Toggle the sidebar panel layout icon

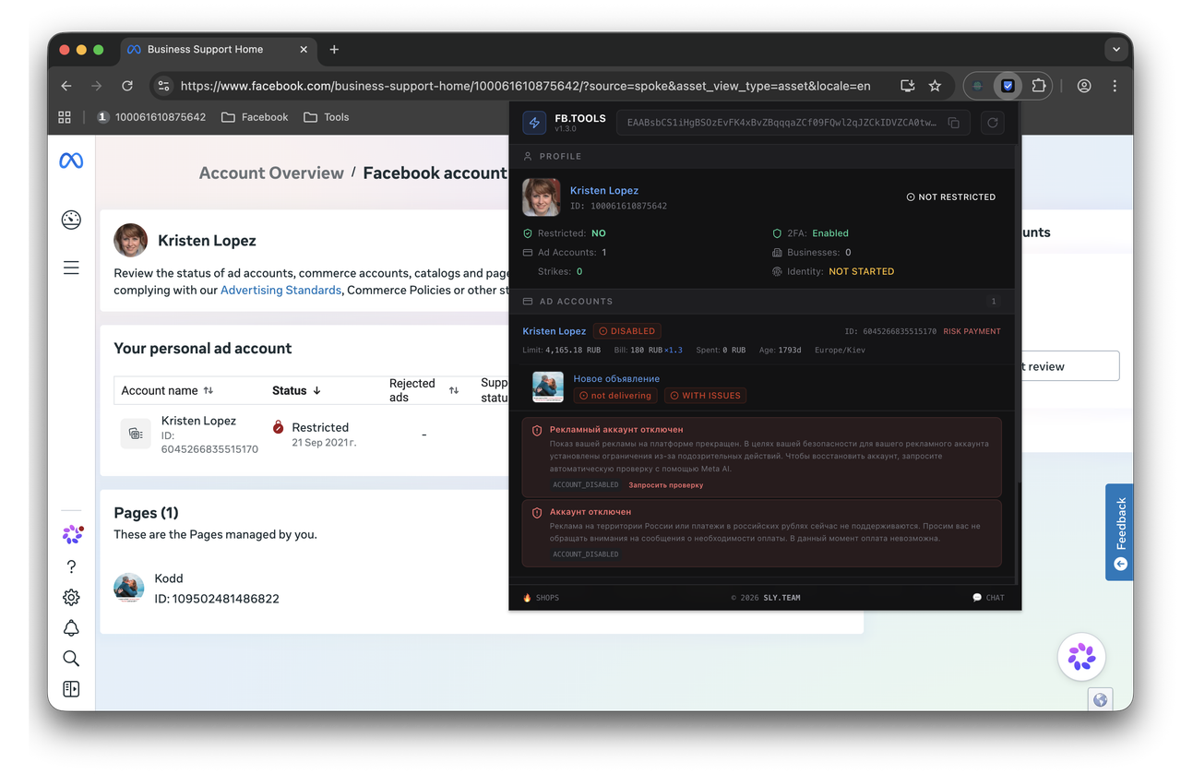[x=71, y=689]
